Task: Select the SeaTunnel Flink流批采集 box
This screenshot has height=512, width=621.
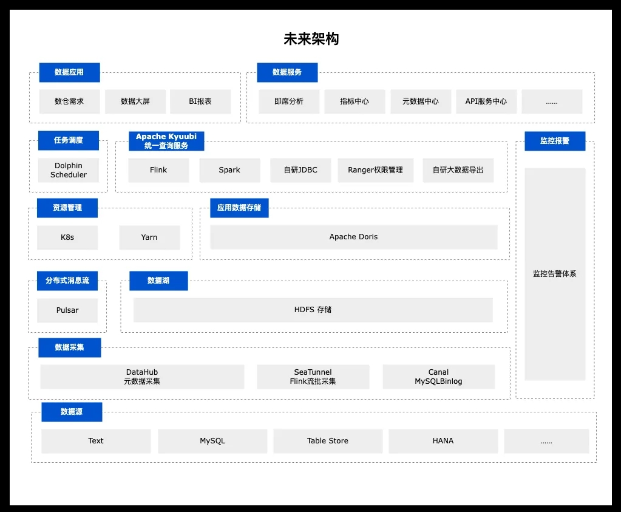Action: 313,377
